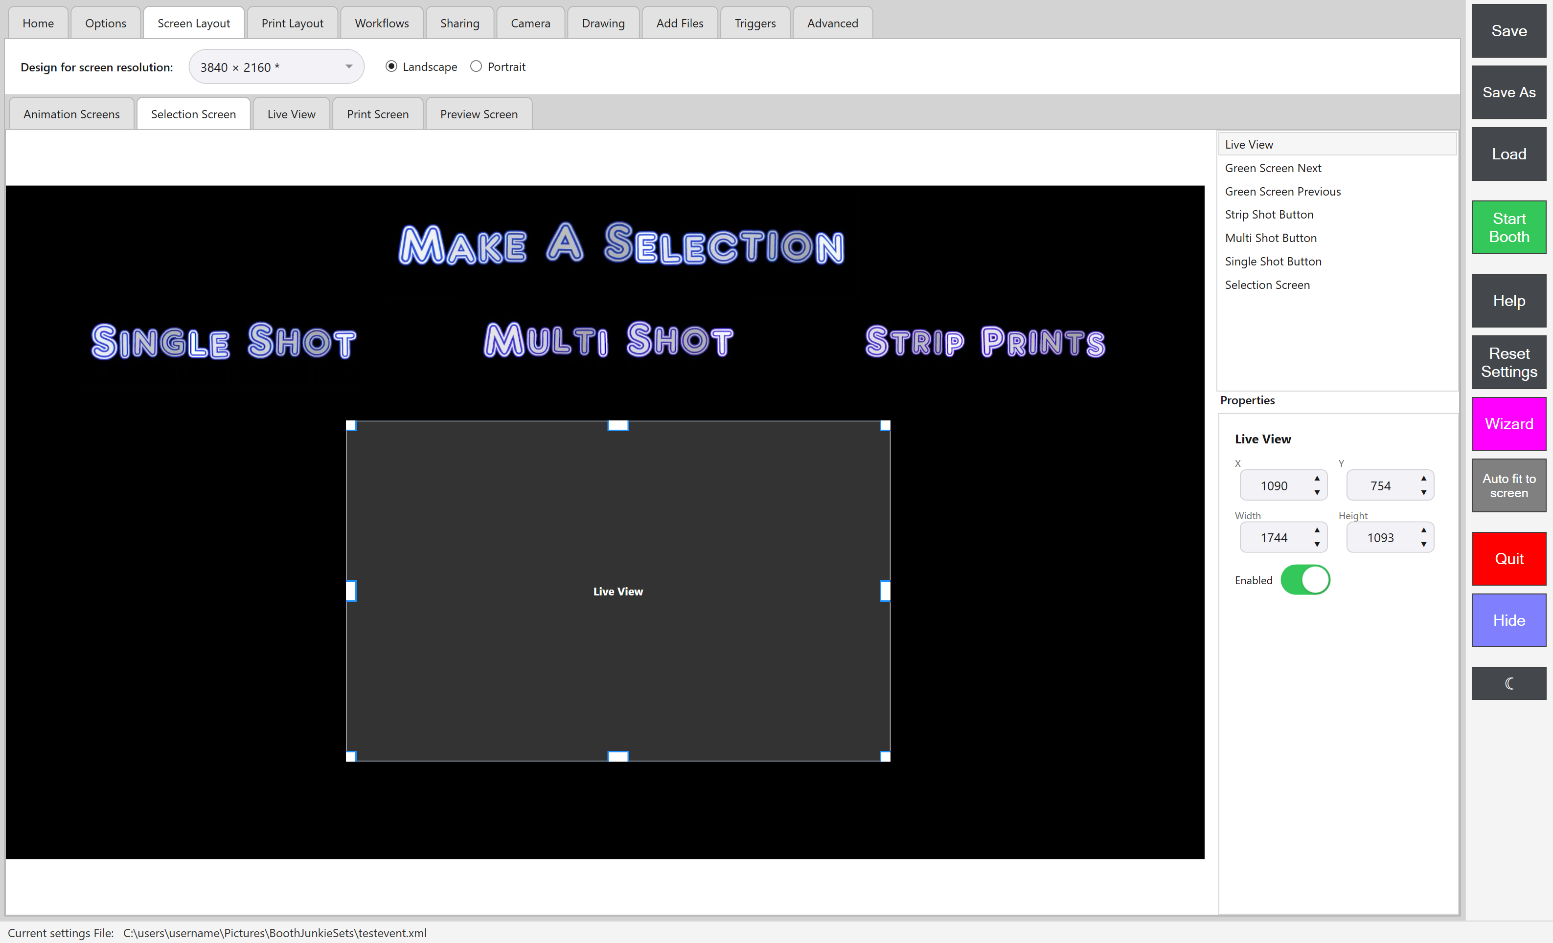Open the Triggers tab
This screenshot has width=1553, height=943.
click(x=755, y=23)
